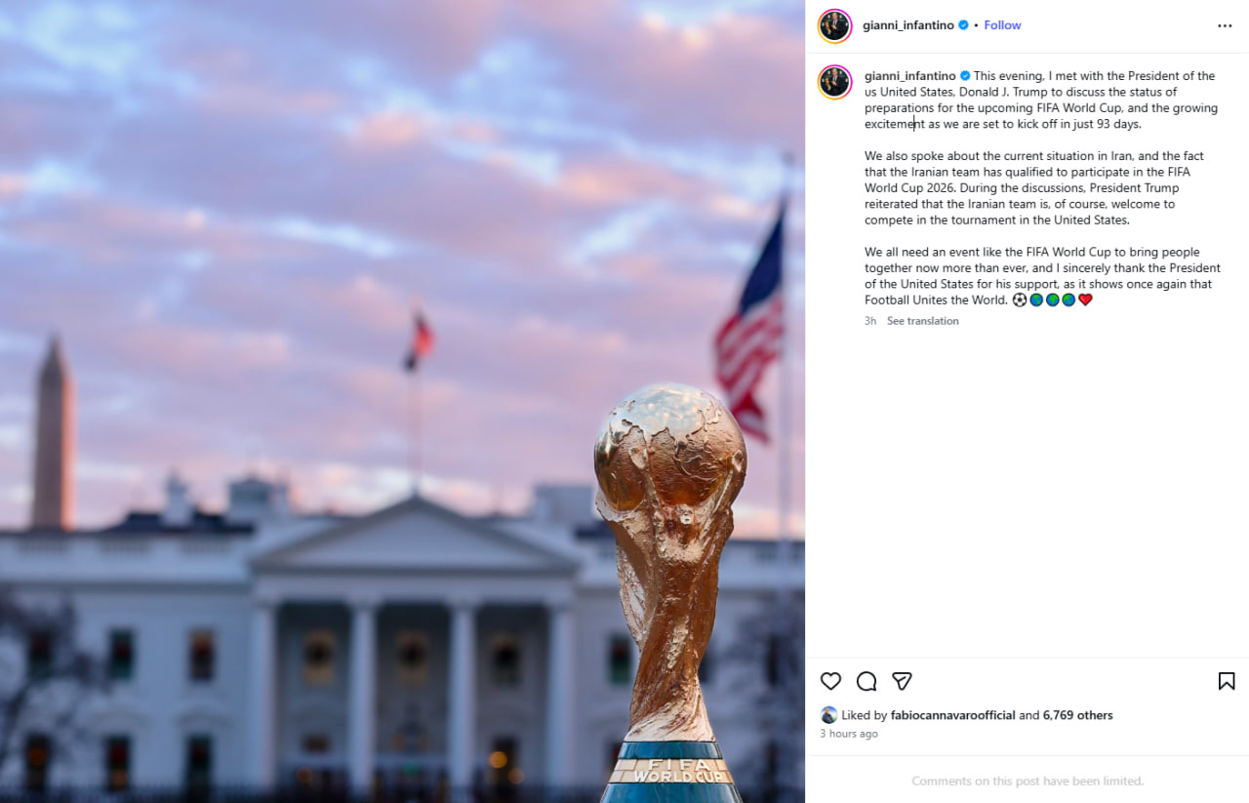Share the post via the paper plane icon
1249x803 pixels.
(x=902, y=681)
